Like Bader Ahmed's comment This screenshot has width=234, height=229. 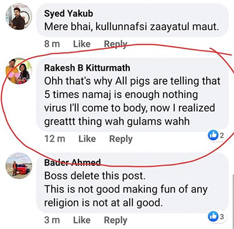tap(82, 220)
